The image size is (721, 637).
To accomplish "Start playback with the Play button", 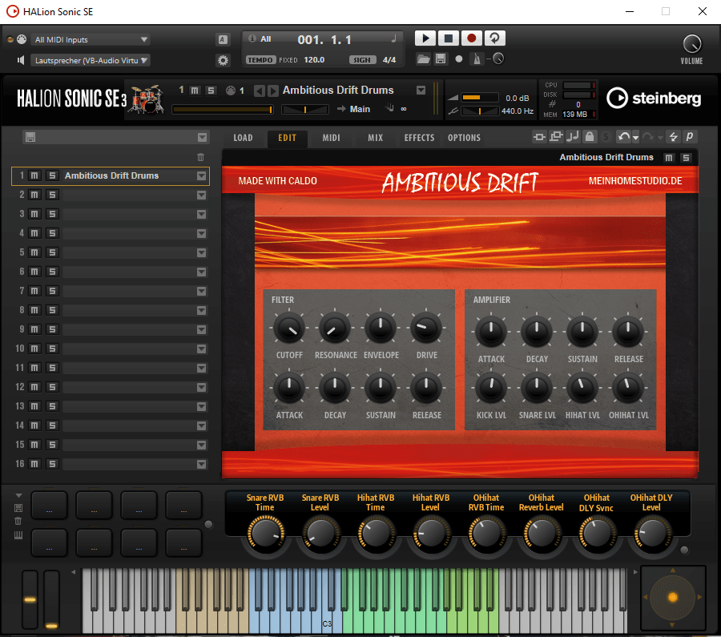I will click(x=425, y=38).
